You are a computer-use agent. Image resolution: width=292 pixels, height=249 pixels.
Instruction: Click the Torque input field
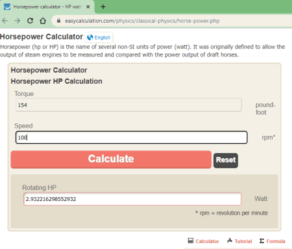128,105
